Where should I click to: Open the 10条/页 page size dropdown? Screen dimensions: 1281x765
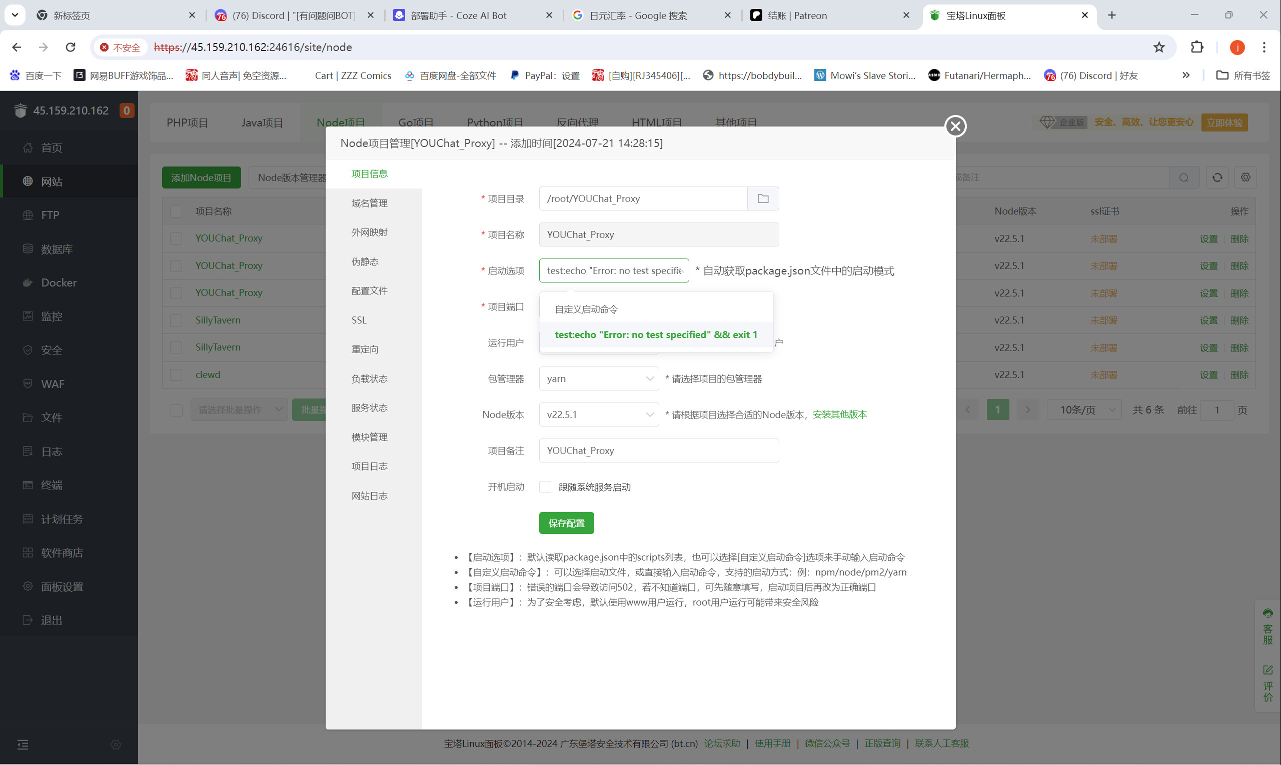(1084, 409)
